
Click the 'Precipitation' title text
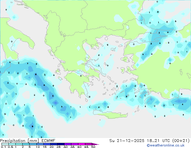(x=13, y=141)
